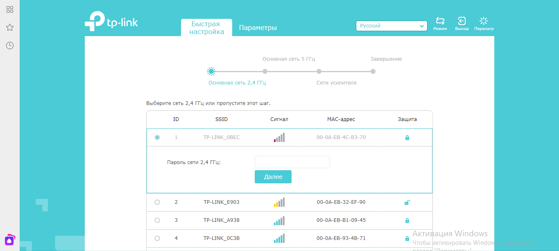Click open lock icon for TP-LINK_E903

tap(407, 202)
